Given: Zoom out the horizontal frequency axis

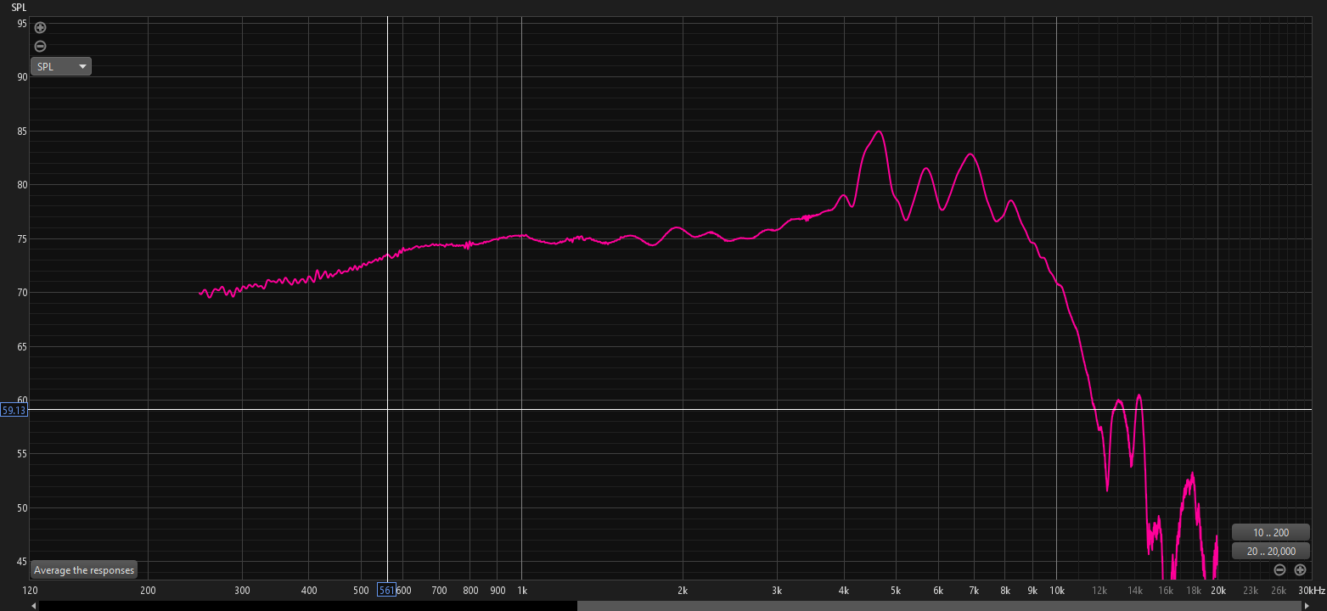Looking at the screenshot, I should pos(1279,569).
